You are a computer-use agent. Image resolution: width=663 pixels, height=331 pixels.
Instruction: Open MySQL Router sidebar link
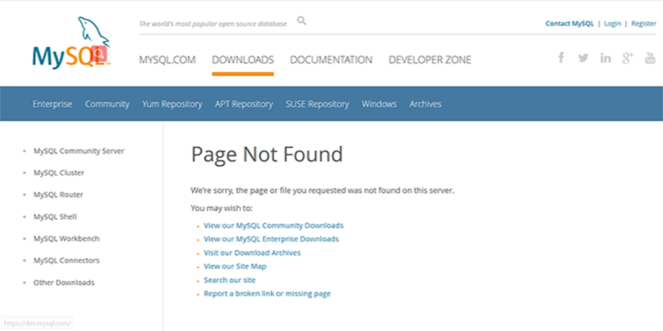click(58, 195)
